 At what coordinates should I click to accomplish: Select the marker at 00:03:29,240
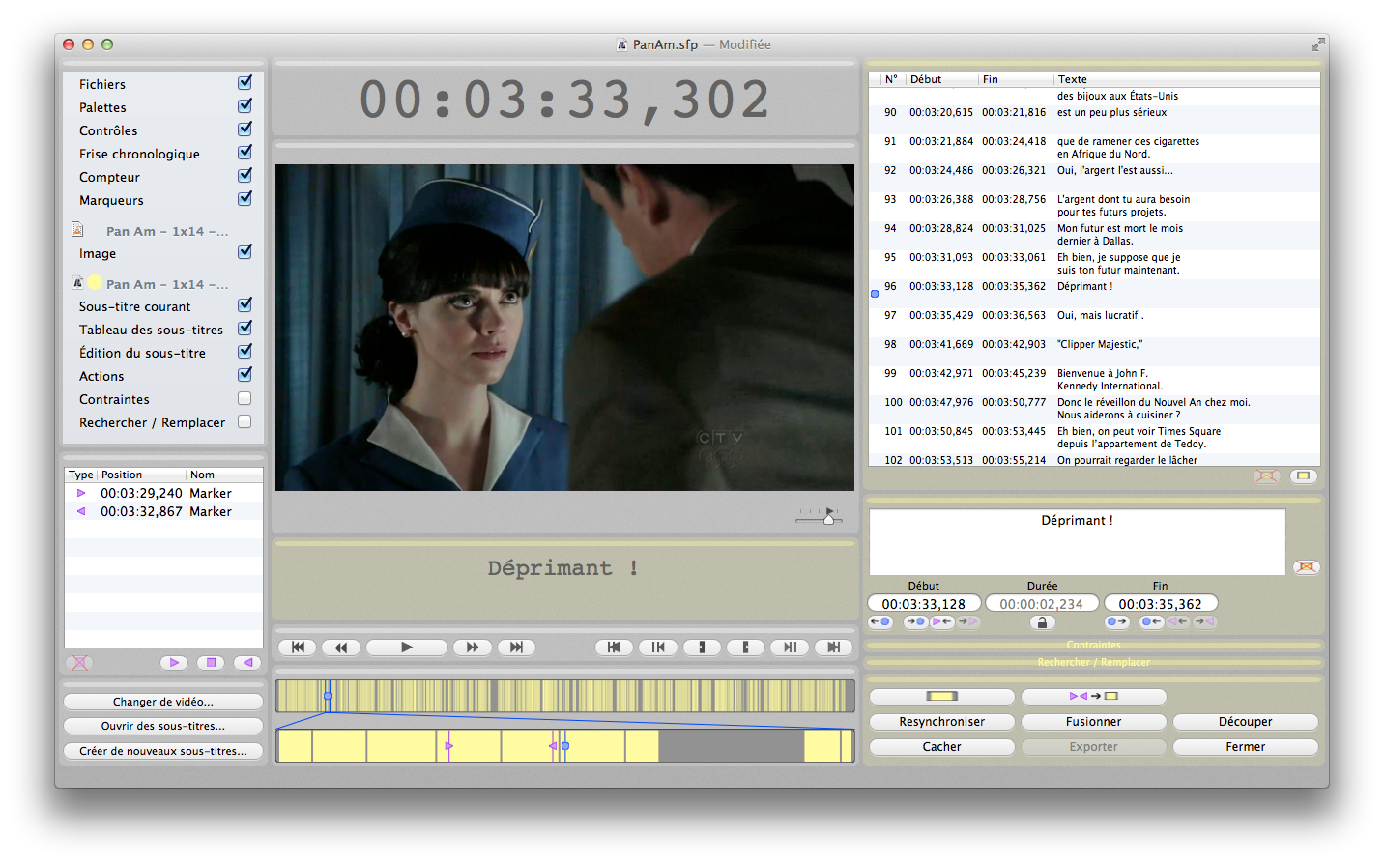pos(163,493)
